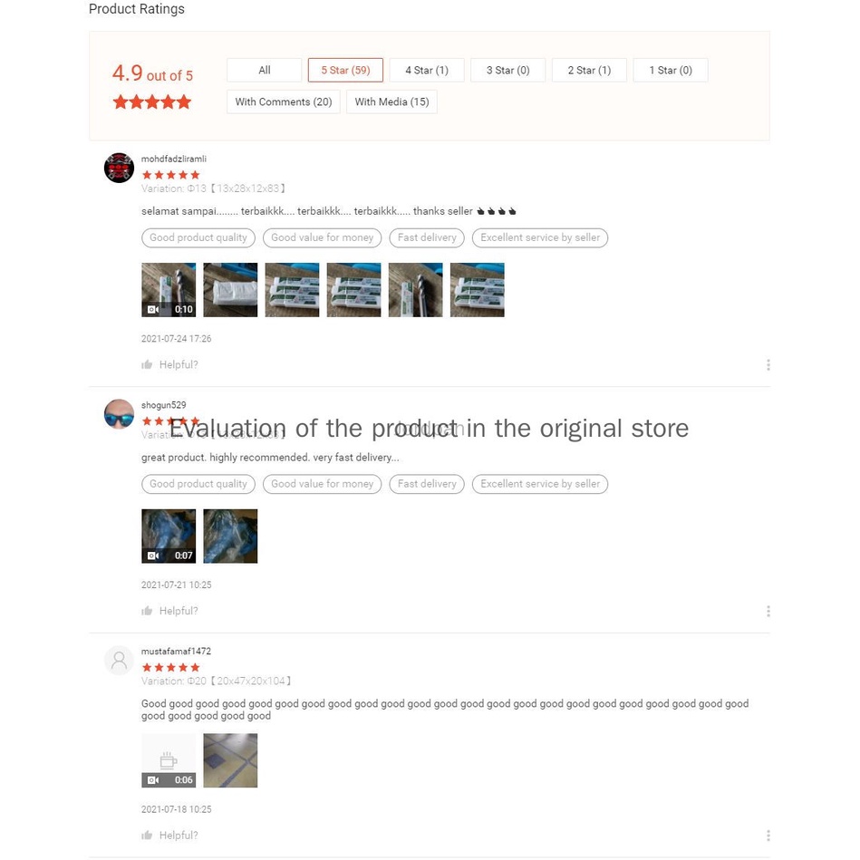
Task: Filter reviews by 4 Star (1)
Action: [427, 70]
